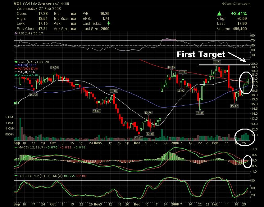Screen dimensions: 264x207
Task: Click the header Volume value 455,400
Action: 240,29
